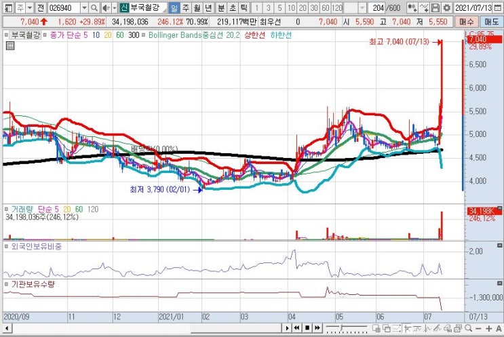This screenshot has width=504, height=337.
Task: Click the minus zoom out icon
Action: pos(478,328)
